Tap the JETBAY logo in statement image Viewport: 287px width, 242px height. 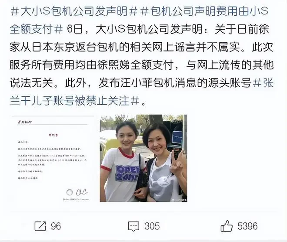pyautogui.click(x=25, y=122)
